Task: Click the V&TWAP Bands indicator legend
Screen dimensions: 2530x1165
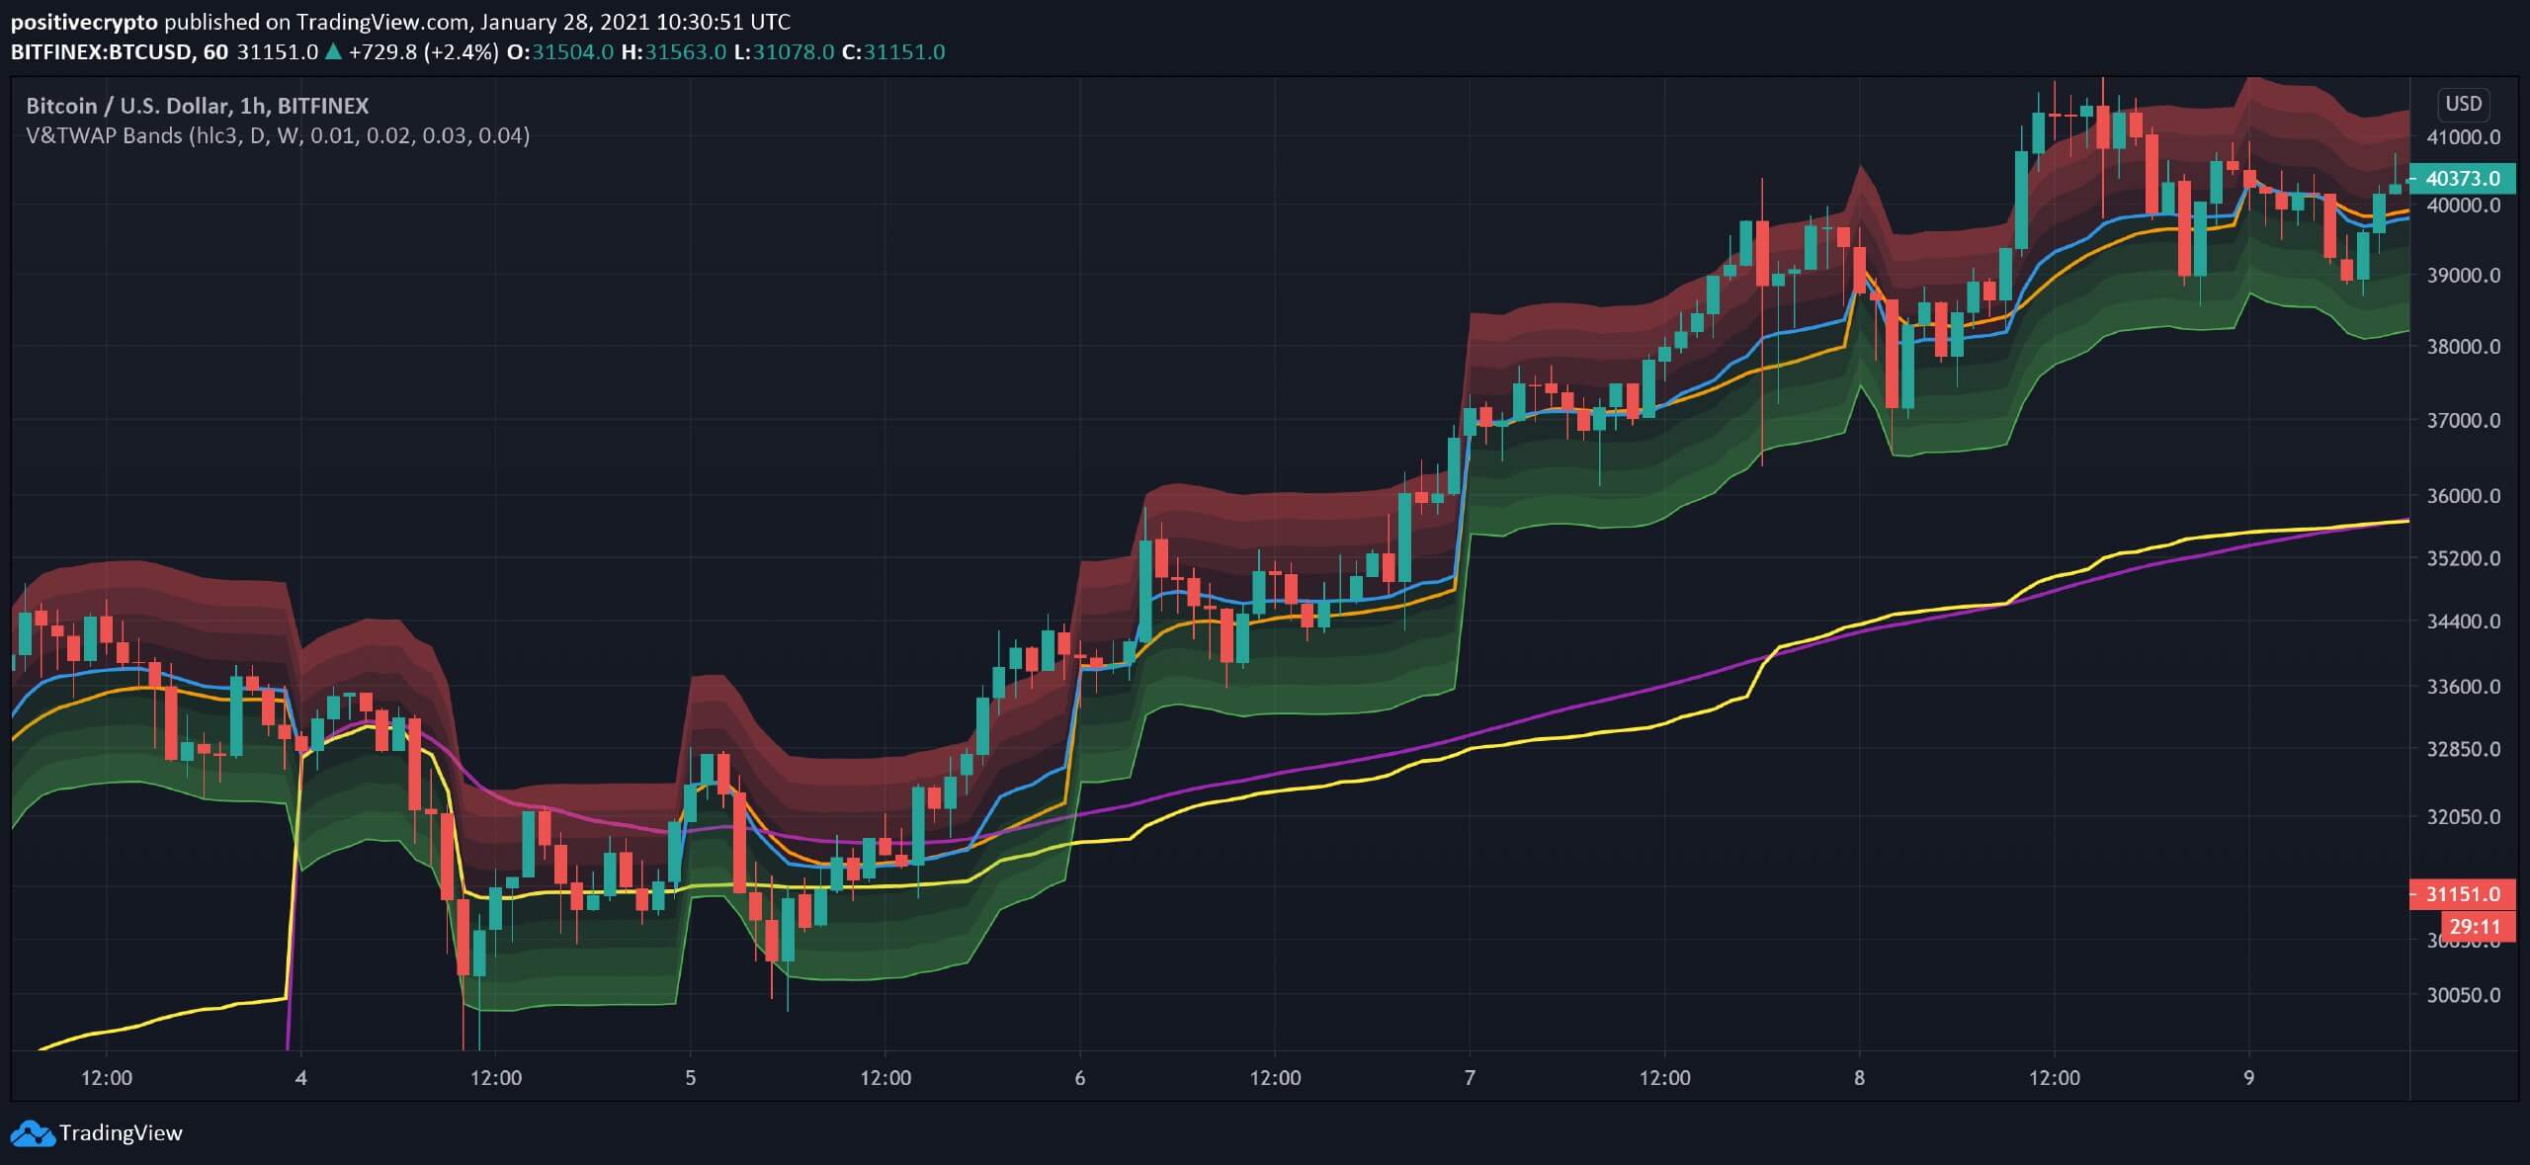Action: [278, 135]
